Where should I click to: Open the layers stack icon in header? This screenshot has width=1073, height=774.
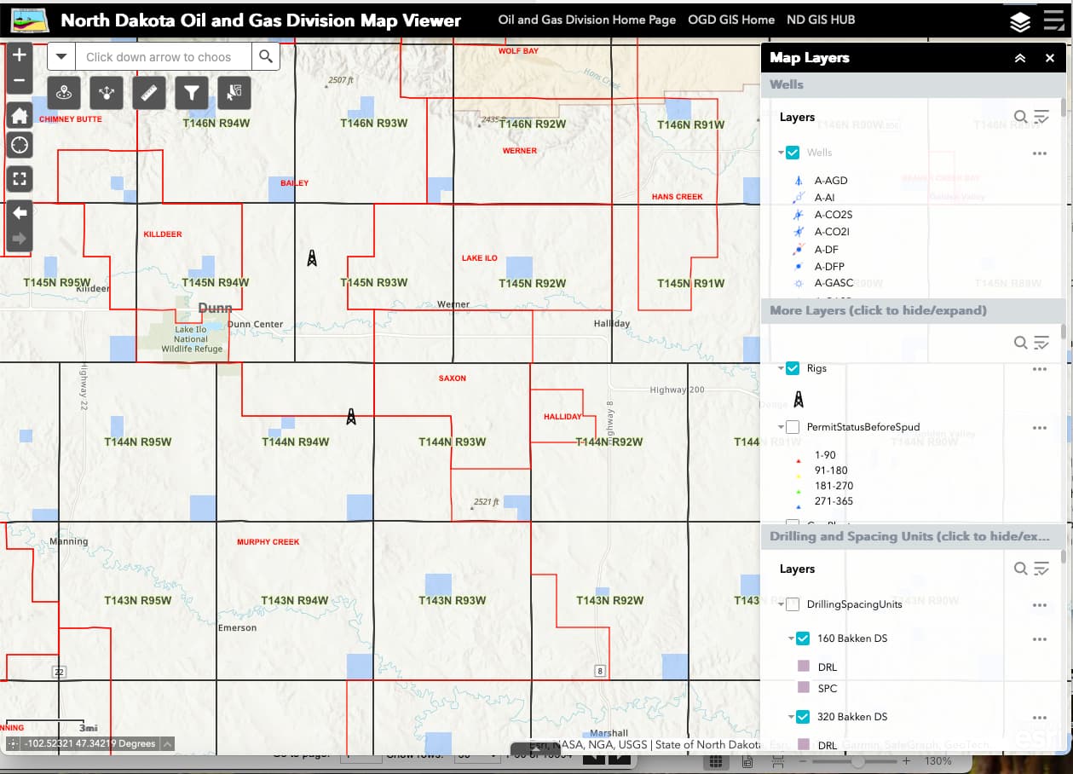(x=1020, y=21)
